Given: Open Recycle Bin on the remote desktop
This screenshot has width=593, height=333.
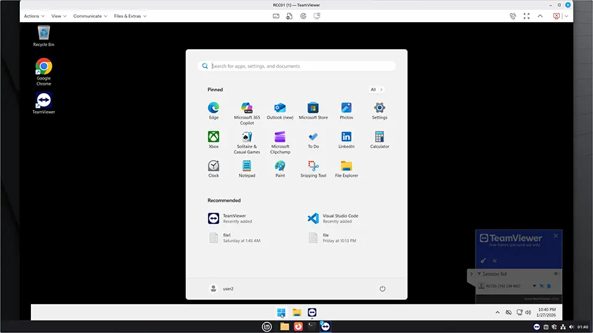Looking at the screenshot, I should coord(43,36).
